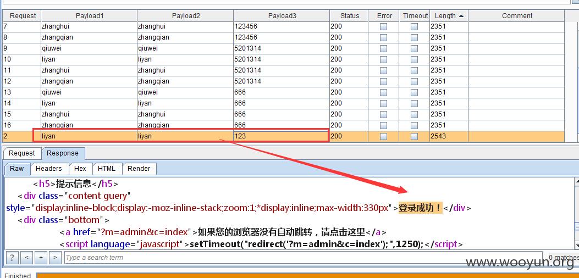Screen dimensions: 579x278
Task: Click the search term input field
Action: pos(303,257)
